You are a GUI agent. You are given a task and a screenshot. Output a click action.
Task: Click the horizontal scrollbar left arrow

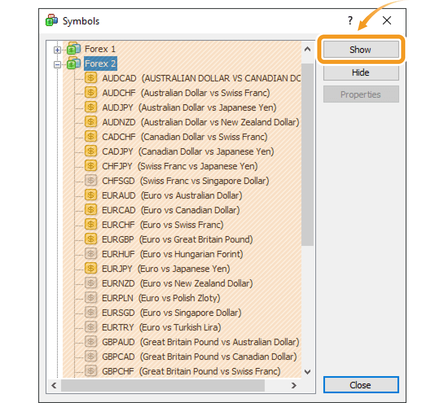tap(54, 385)
